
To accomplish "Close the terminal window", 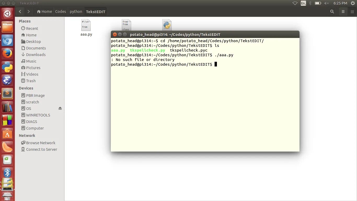I will pos(114,35).
